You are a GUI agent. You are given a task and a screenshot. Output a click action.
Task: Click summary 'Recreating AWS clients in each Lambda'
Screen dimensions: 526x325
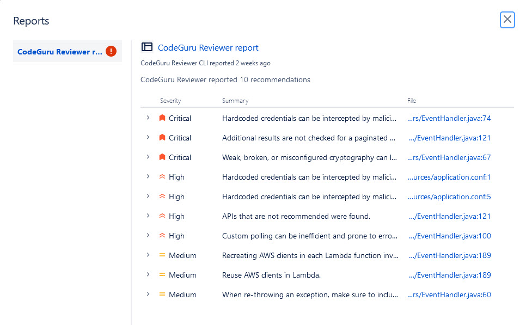(310, 255)
